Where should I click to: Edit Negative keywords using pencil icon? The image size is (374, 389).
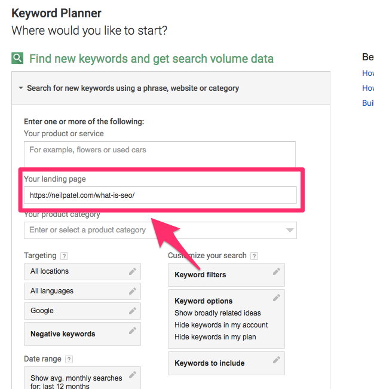133,330
